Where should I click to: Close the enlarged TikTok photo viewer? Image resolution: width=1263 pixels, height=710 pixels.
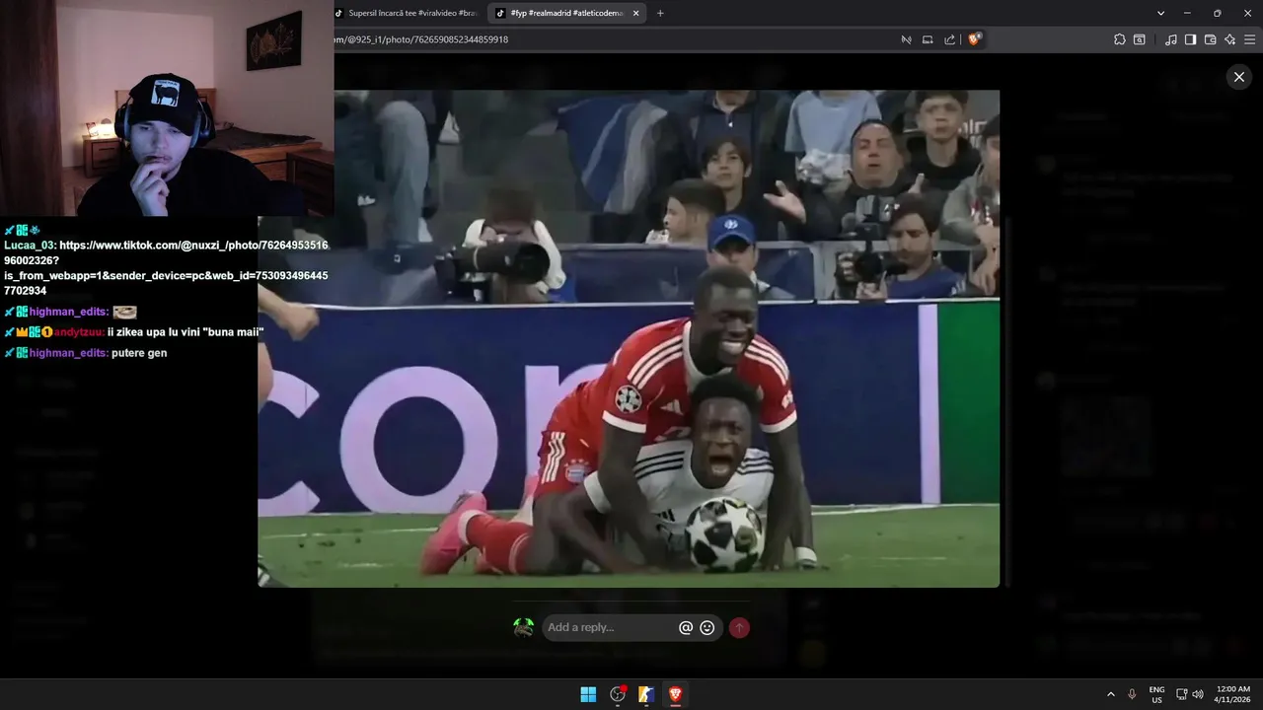(1239, 77)
